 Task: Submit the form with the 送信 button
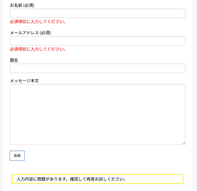pyautogui.click(x=17, y=155)
